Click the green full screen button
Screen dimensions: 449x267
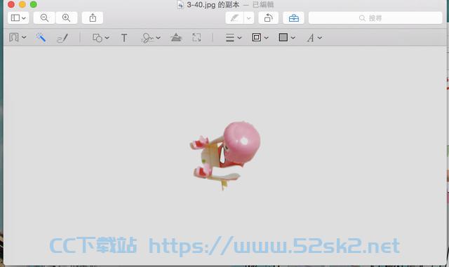tap(34, 4)
